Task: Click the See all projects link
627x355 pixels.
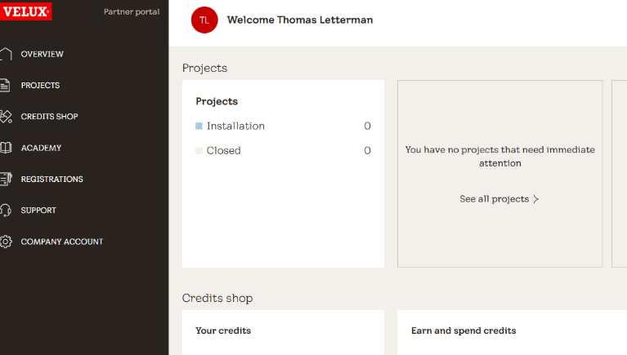Action: [494, 199]
